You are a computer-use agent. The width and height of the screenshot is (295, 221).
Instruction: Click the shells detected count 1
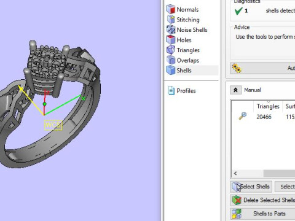(x=246, y=10)
